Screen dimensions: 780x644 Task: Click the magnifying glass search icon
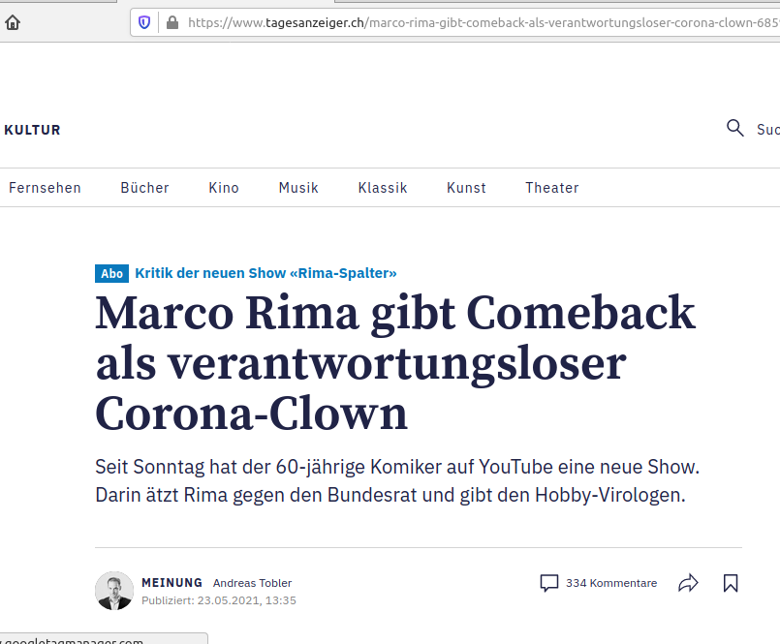735,128
